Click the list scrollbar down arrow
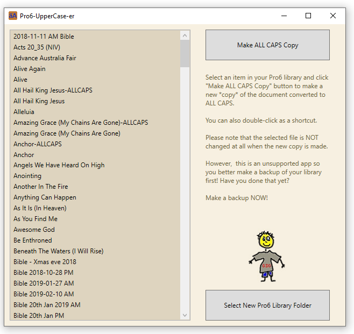The width and height of the screenshot is (354, 334). [185, 315]
